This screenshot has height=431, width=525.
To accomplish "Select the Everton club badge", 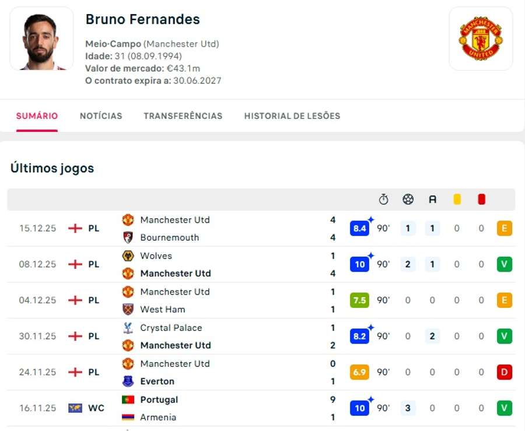I will coord(129,381).
